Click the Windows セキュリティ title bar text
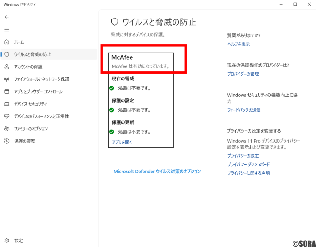The height and width of the screenshot is (247, 316). point(20,4)
